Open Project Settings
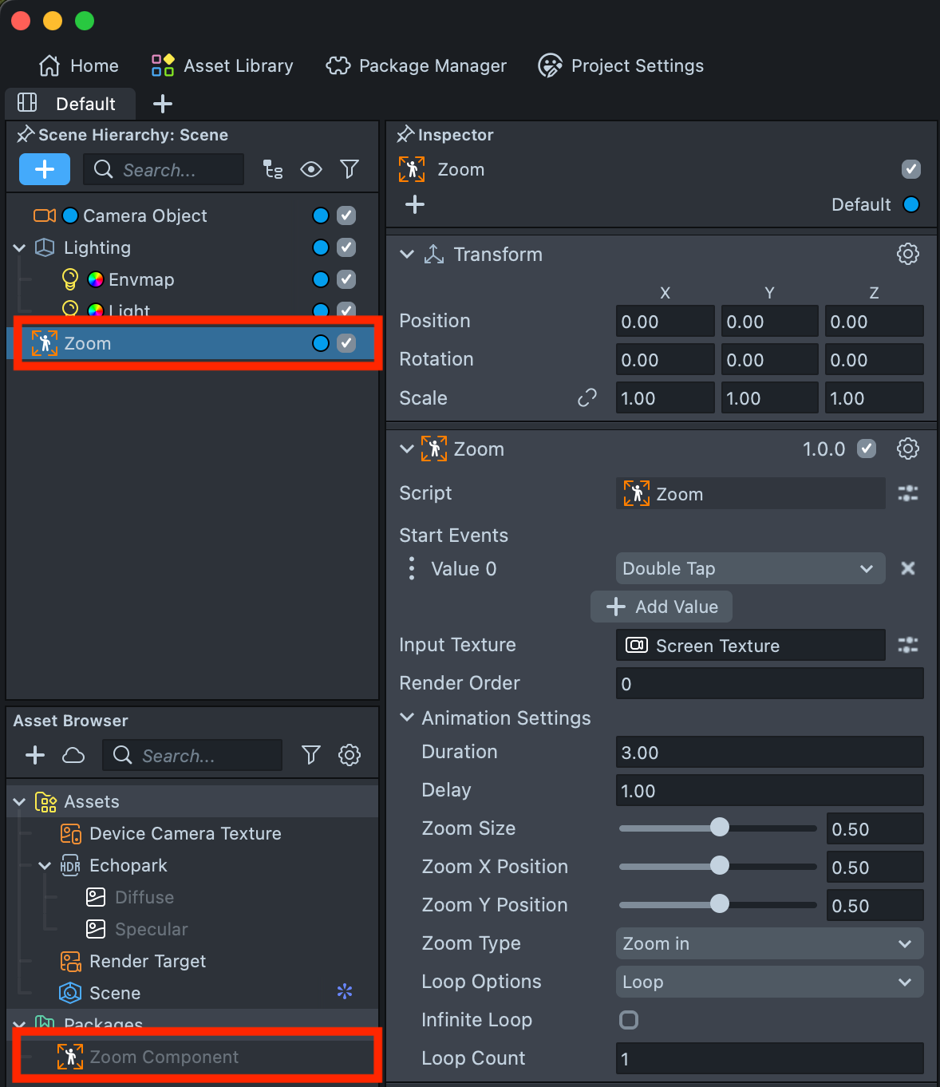 [622, 65]
